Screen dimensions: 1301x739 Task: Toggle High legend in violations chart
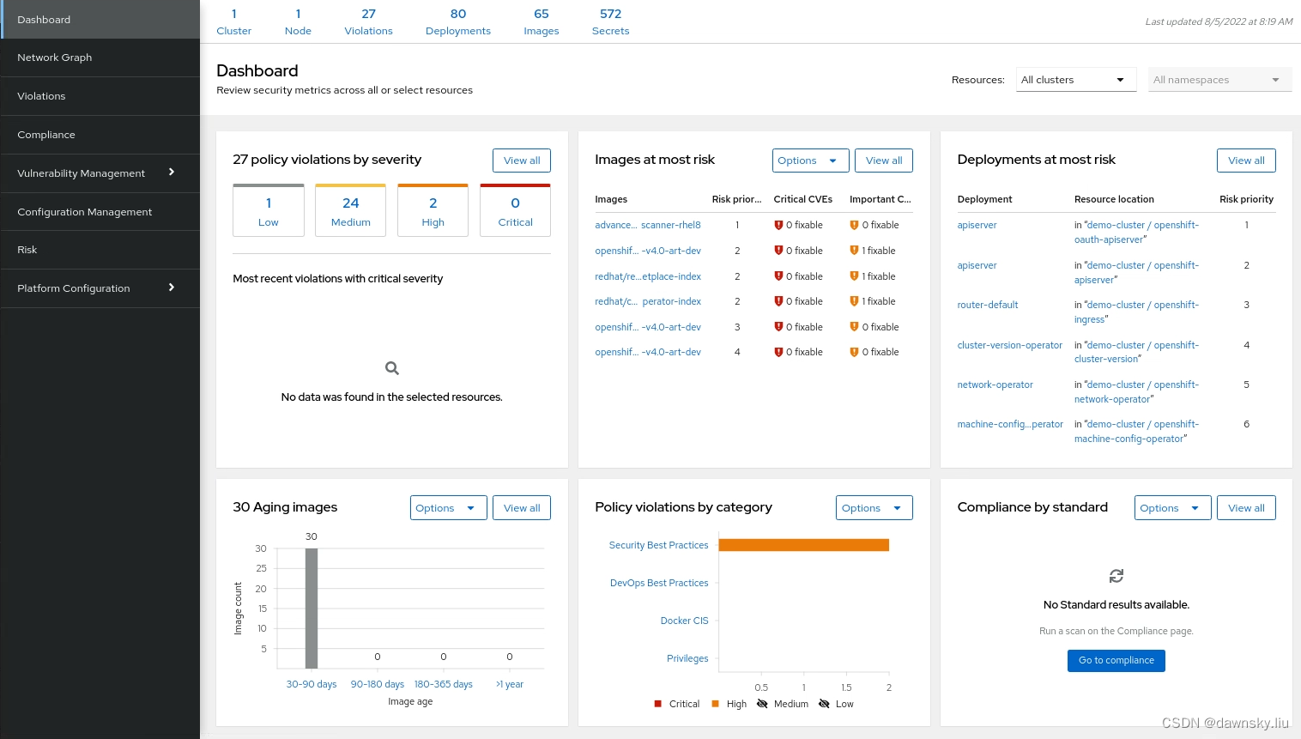click(x=729, y=704)
